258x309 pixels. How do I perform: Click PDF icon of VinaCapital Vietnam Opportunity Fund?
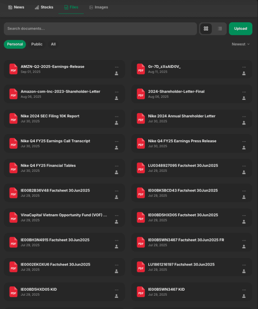(13, 218)
